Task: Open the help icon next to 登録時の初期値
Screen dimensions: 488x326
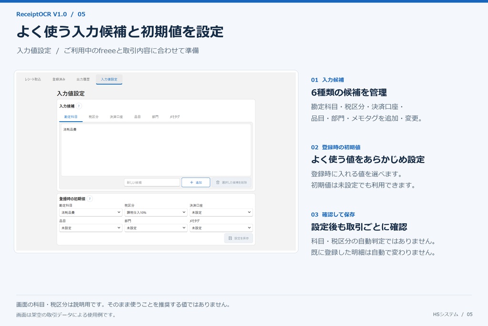Action: coord(90,199)
